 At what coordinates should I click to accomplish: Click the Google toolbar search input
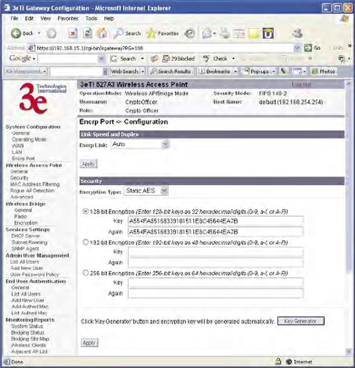68,59
